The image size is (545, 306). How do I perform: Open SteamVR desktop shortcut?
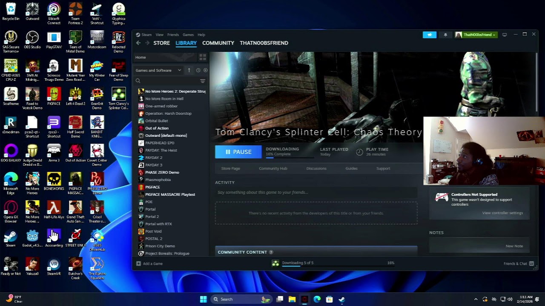pos(54,267)
